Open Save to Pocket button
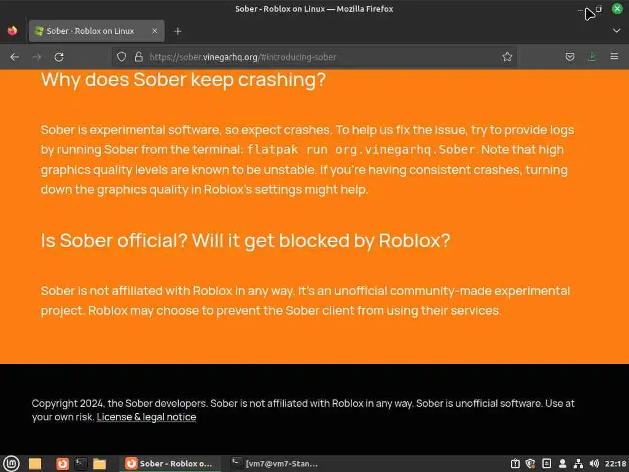The width and height of the screenshot is (629, 472). (x=569, y=57)
